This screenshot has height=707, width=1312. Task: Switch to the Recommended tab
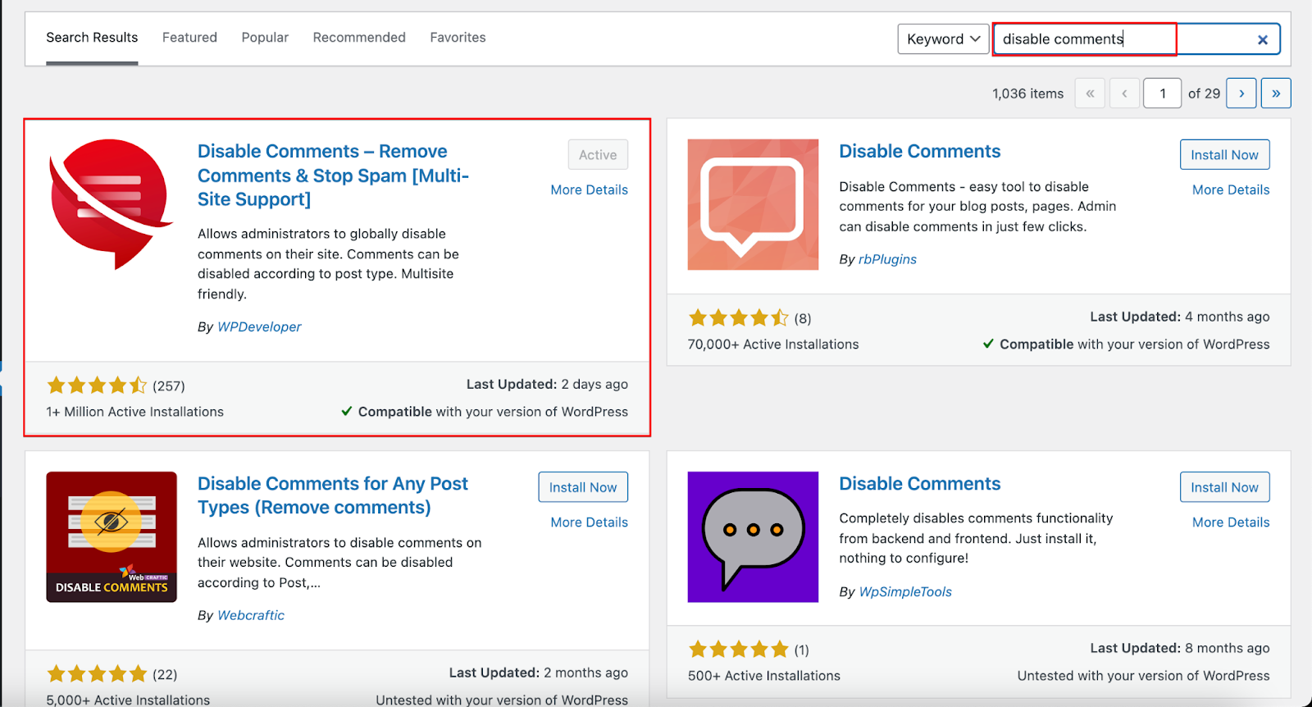pos(359,38)
